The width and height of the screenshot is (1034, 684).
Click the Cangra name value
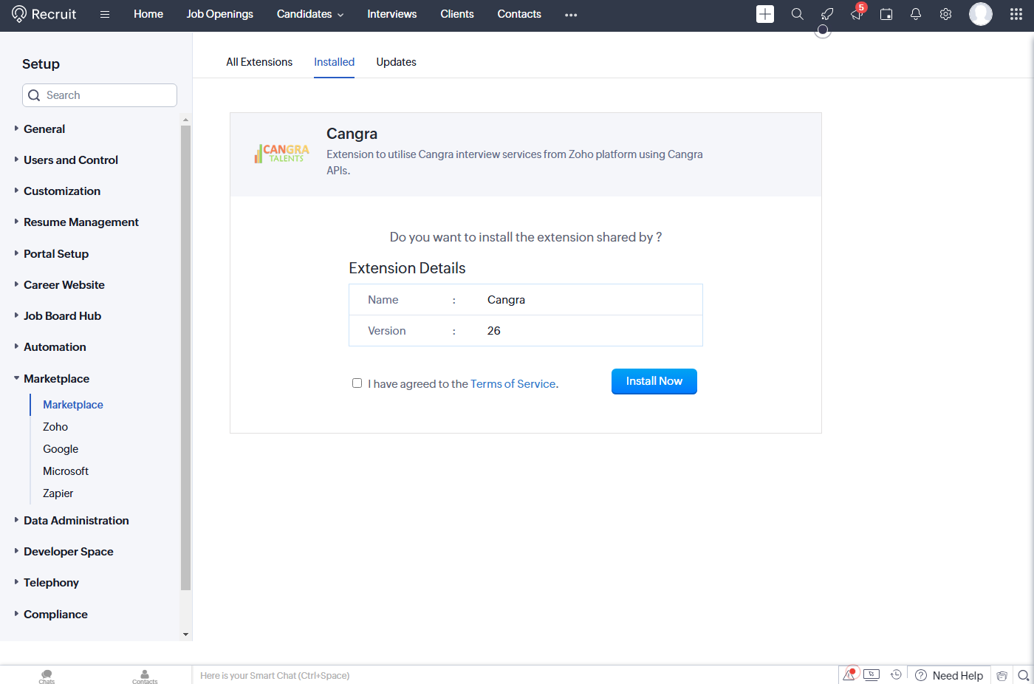506,300
